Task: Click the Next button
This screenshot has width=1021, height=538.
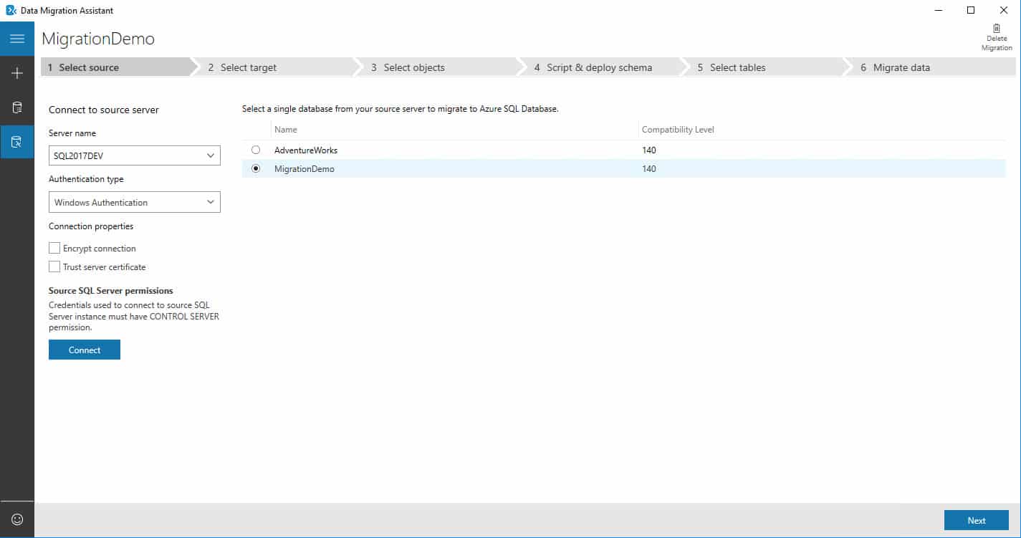Action: [x=977, y=520]
